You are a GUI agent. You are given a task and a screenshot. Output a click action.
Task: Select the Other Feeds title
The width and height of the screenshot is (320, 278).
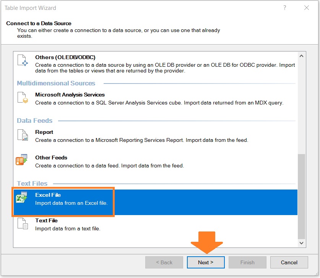pos(51,157)
